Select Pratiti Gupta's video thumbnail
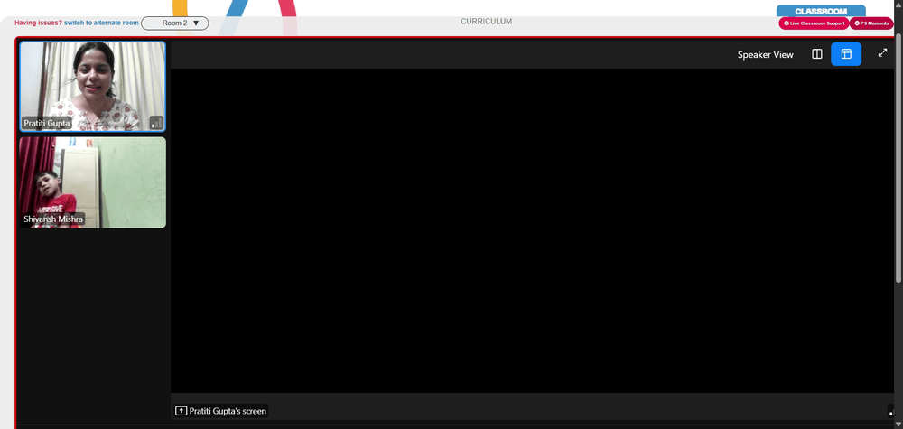The image size is (903, 429). [93, 87]
